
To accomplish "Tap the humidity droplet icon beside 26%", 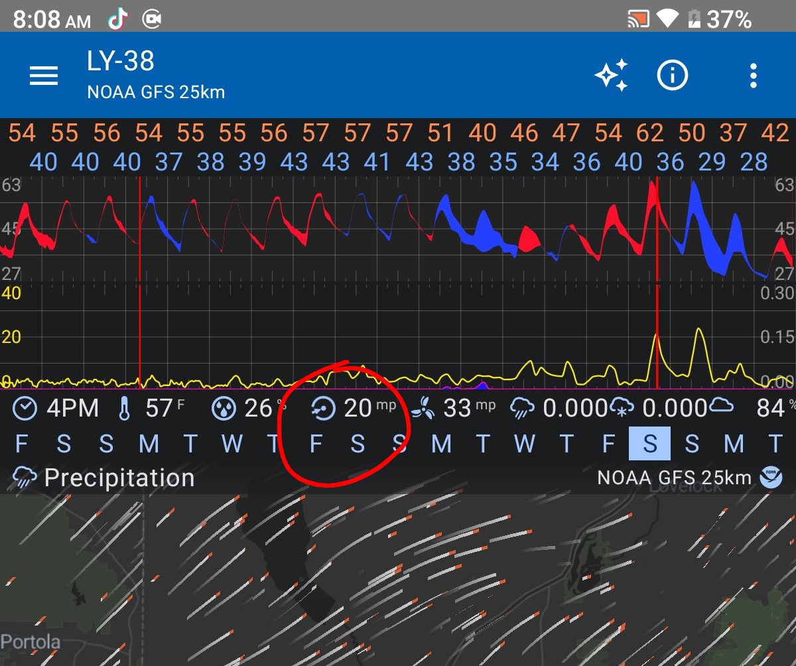I will click(x=224, y=409).
